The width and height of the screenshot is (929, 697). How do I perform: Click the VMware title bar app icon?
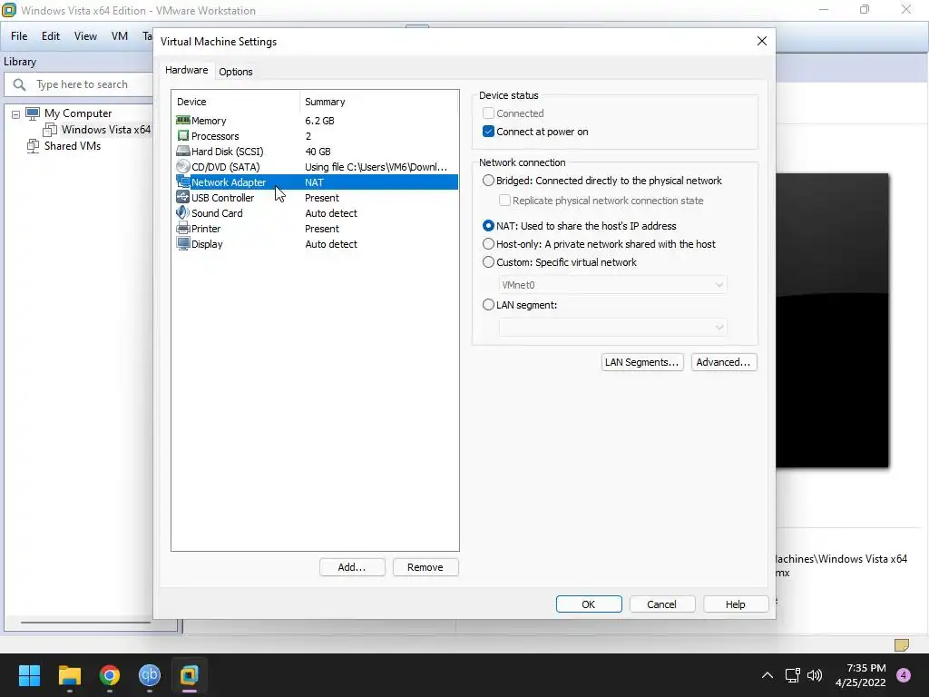pos(9,10)
